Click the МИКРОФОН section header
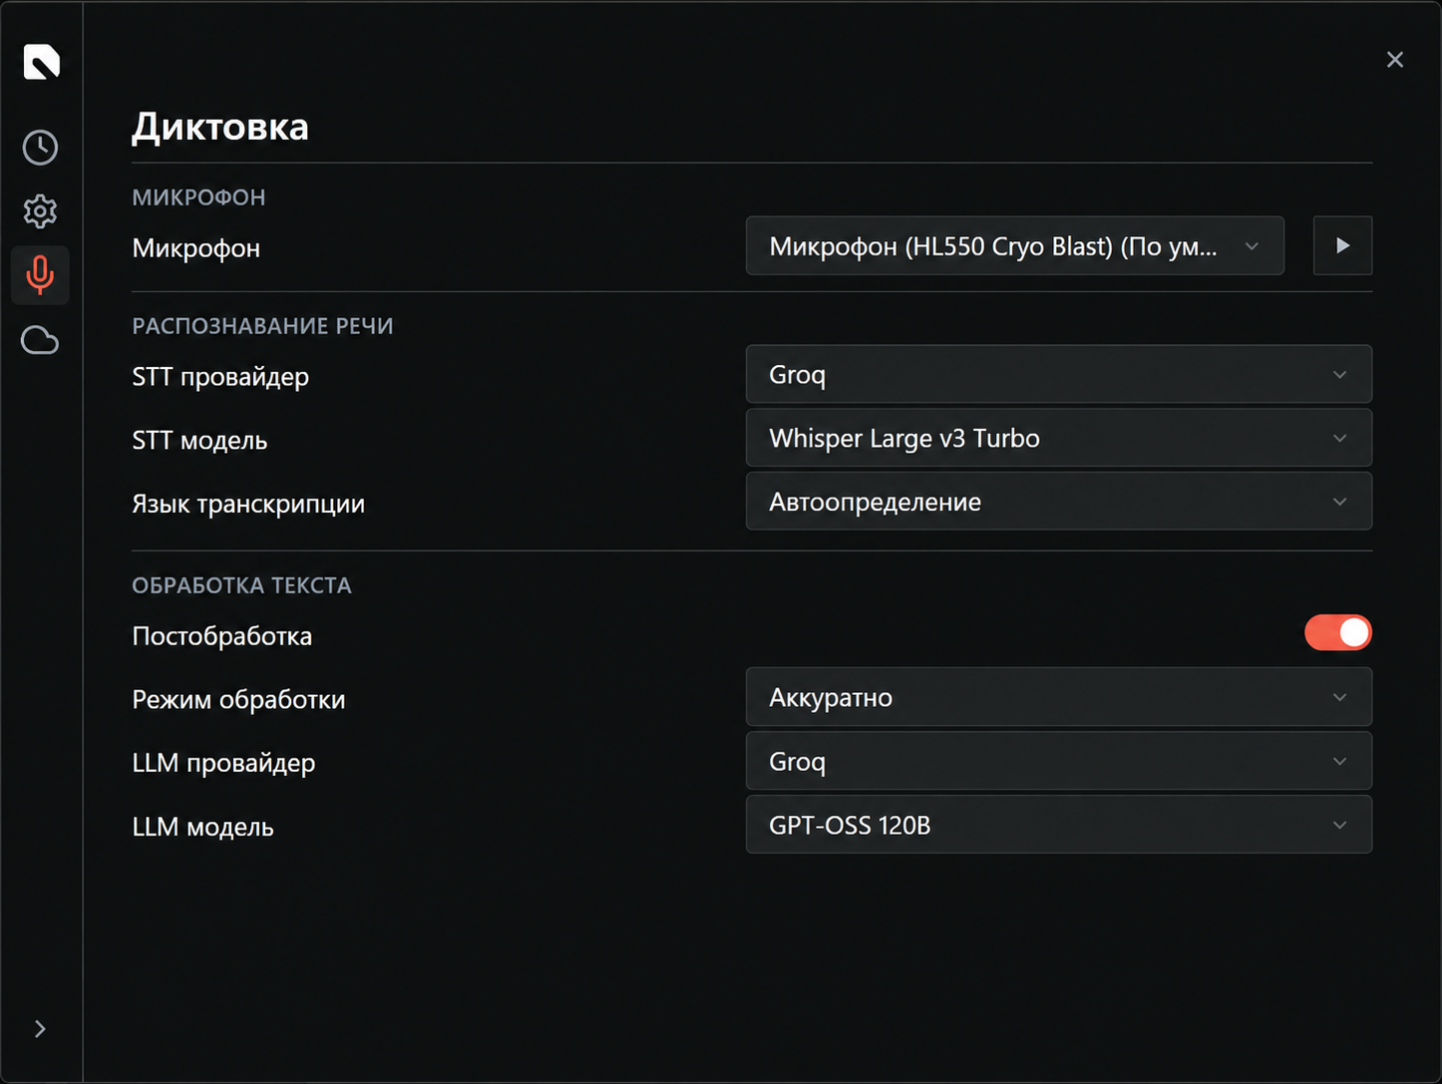This screenshot has height=1084, width=1442. point(198,197)
